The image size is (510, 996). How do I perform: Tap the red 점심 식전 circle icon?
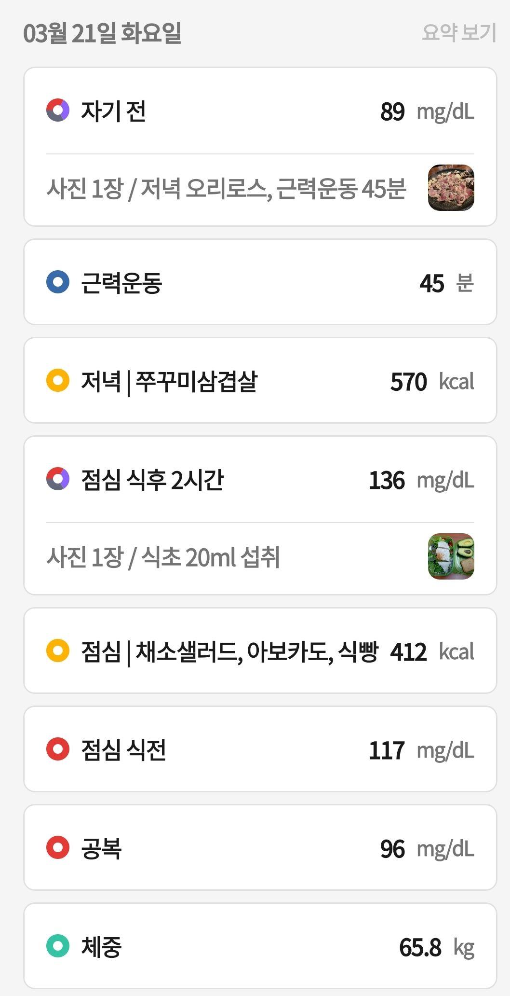tap(58, 749)
